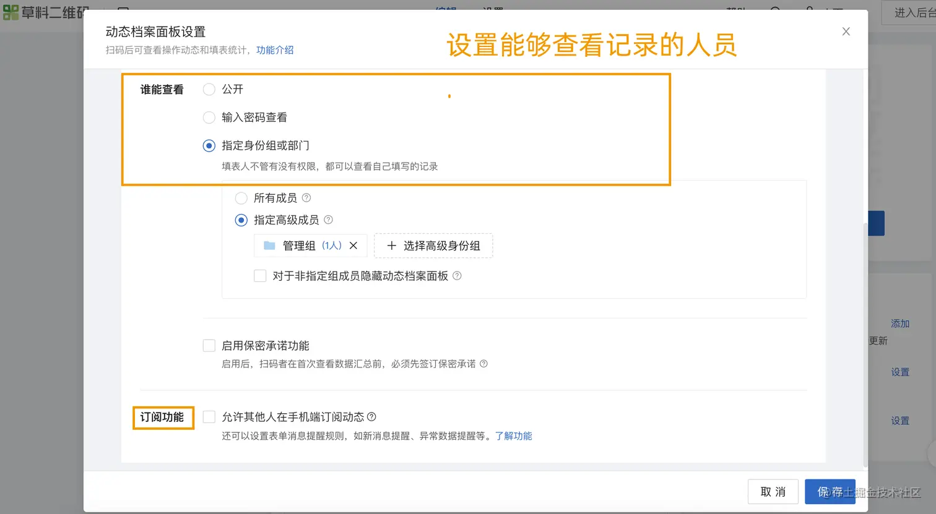This screenshot has height=514, width=936.
Task: Close the 动态档案面板设置 dialog
Action: [x=846, y=32]
